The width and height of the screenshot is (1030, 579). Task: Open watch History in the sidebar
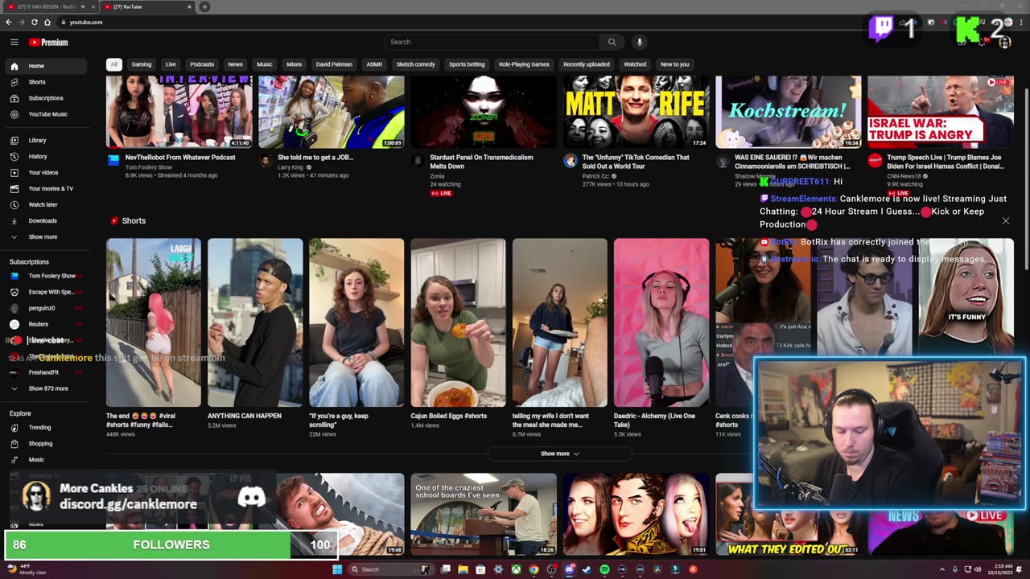point(45,156)
